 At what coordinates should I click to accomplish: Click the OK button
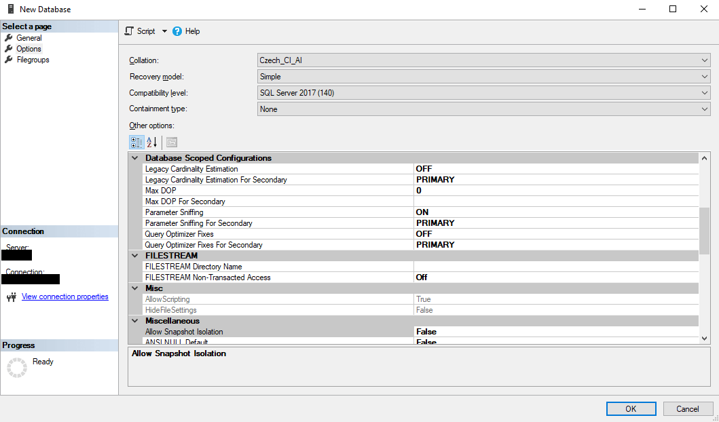[x=631, y=408]
